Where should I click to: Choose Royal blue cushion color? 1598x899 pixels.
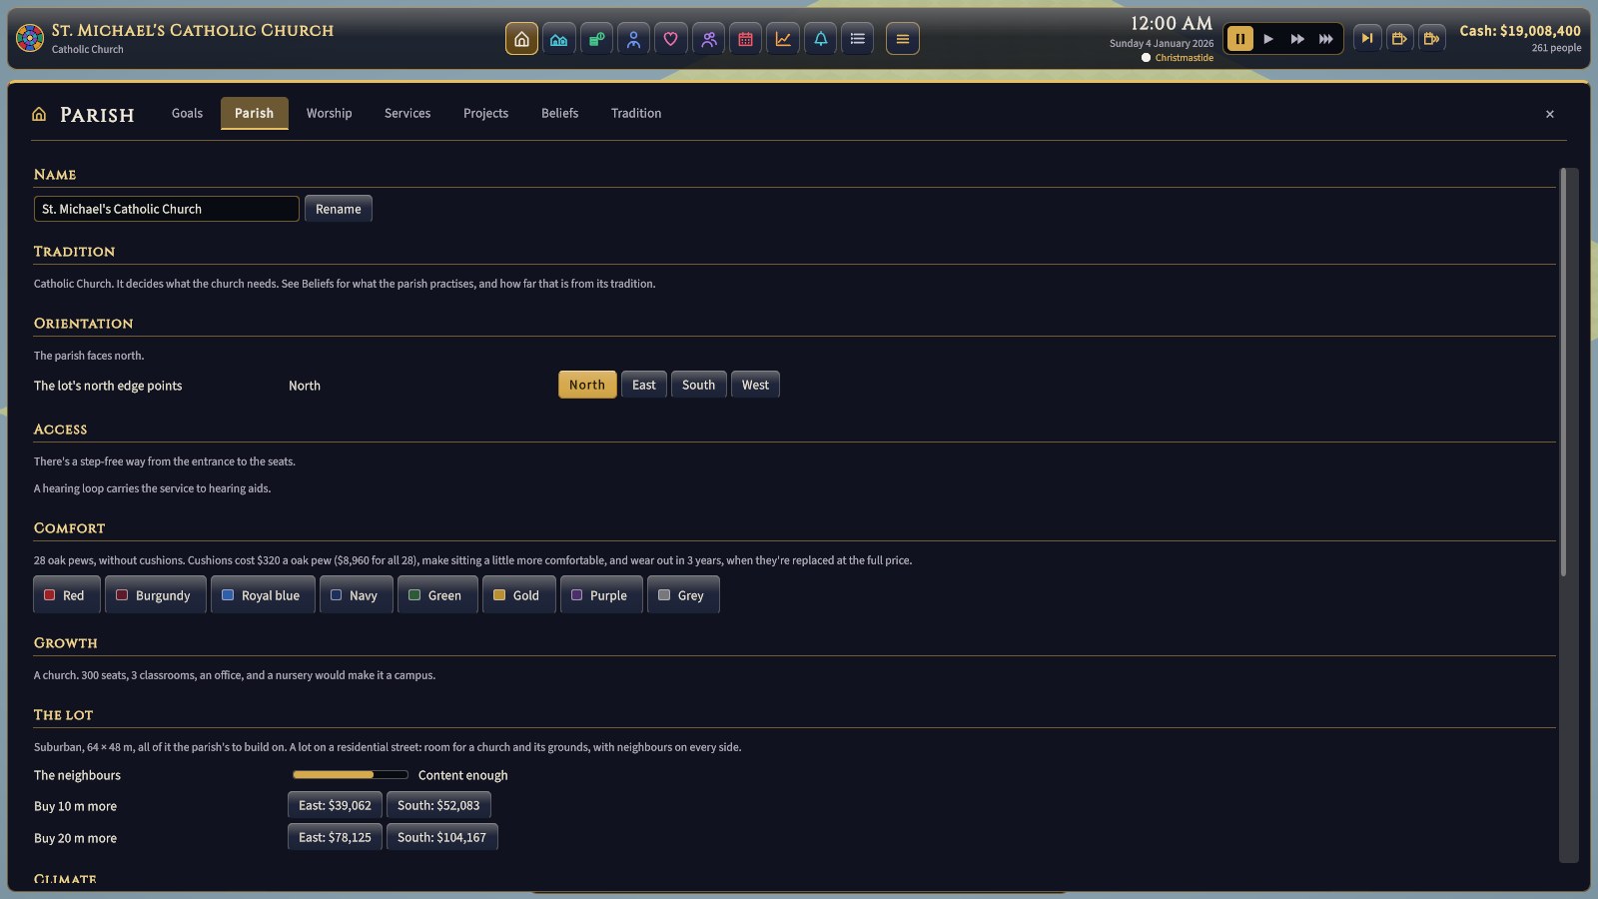(262, 595)
